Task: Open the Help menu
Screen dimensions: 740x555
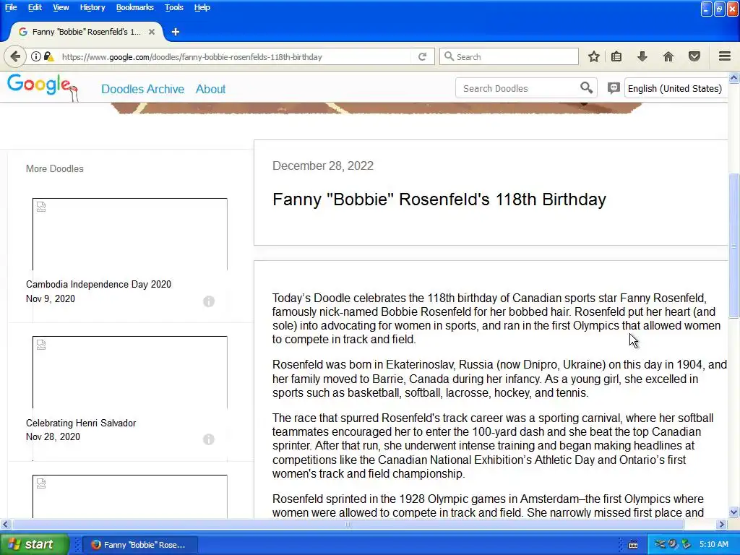Action: (202, 7)
